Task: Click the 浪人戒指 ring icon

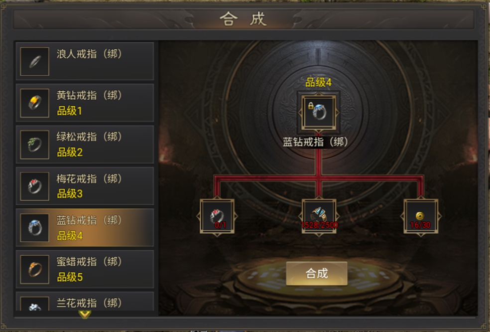Action: (x=34, y=61)
